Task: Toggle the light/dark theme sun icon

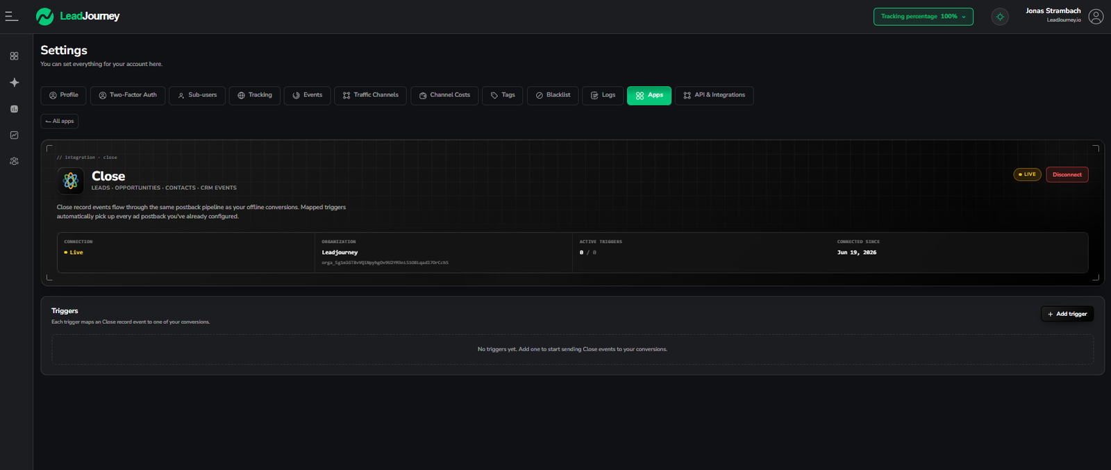Action: 1000,17
